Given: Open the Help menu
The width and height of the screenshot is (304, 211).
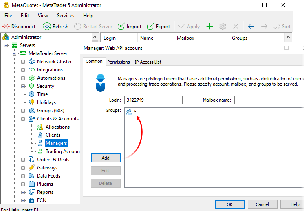Looking at the screenshot, I should click(88, 16).
